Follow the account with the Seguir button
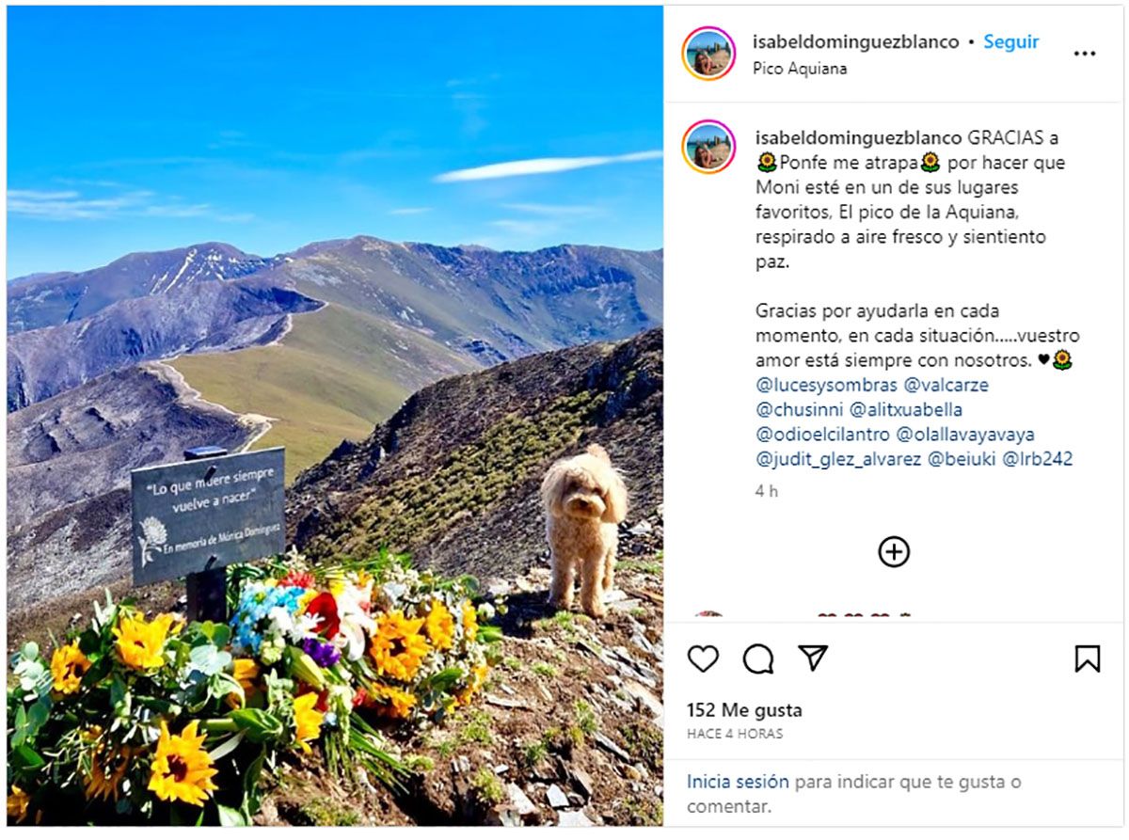Viewport: 1129px width, 840px height. [1011, 42]
